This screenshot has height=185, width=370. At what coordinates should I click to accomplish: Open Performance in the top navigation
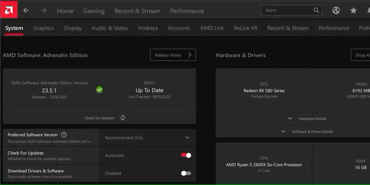pos(187,11)
